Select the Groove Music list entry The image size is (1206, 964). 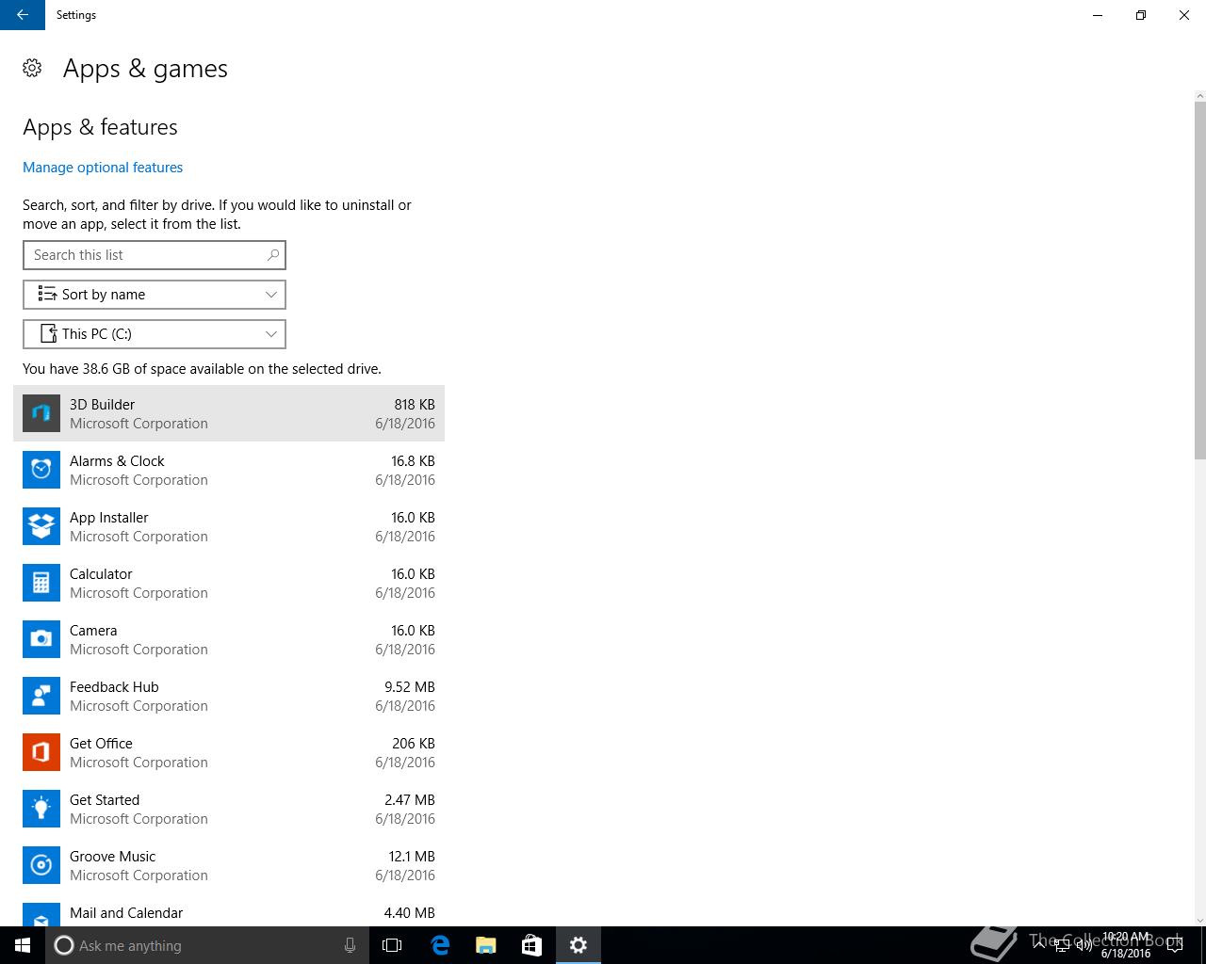[229, 865]
